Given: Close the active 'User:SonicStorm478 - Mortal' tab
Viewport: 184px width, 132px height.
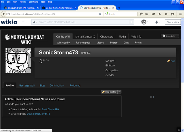Looking at the screenshot, I should click(x=113, y=8).
